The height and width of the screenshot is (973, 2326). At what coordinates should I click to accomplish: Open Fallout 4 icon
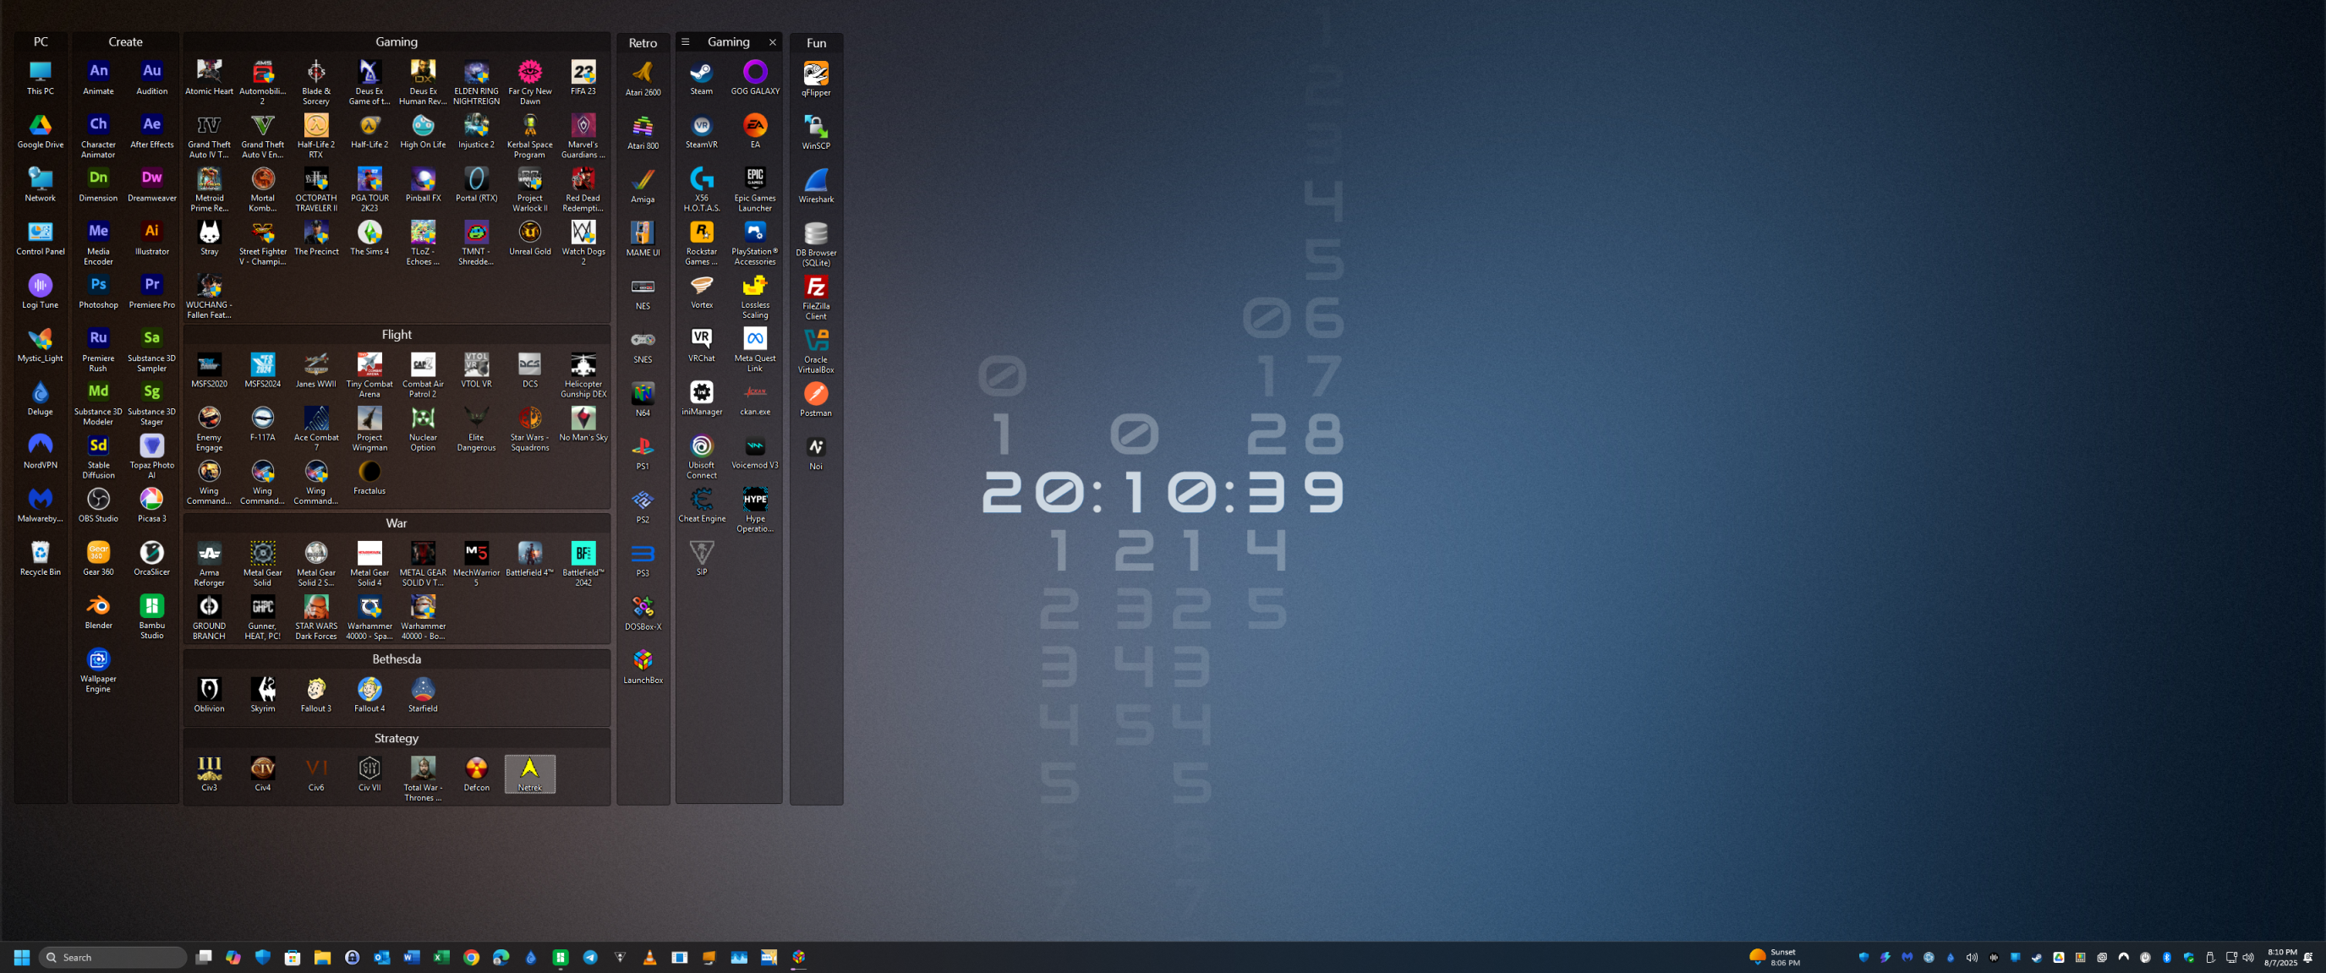pos(369,695)
